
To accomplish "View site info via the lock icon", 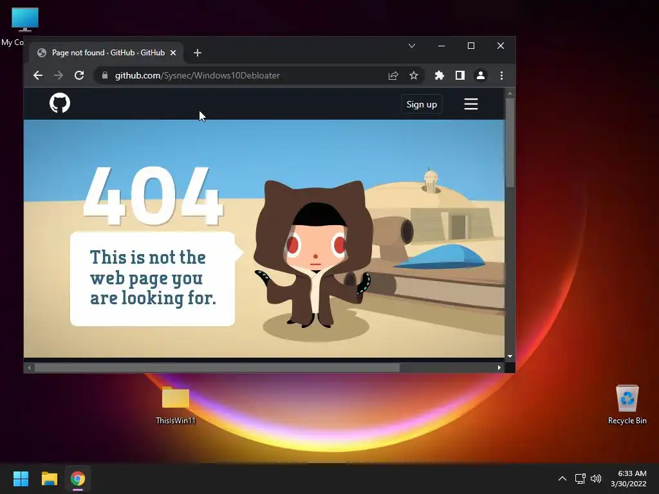I will [105, 75].
